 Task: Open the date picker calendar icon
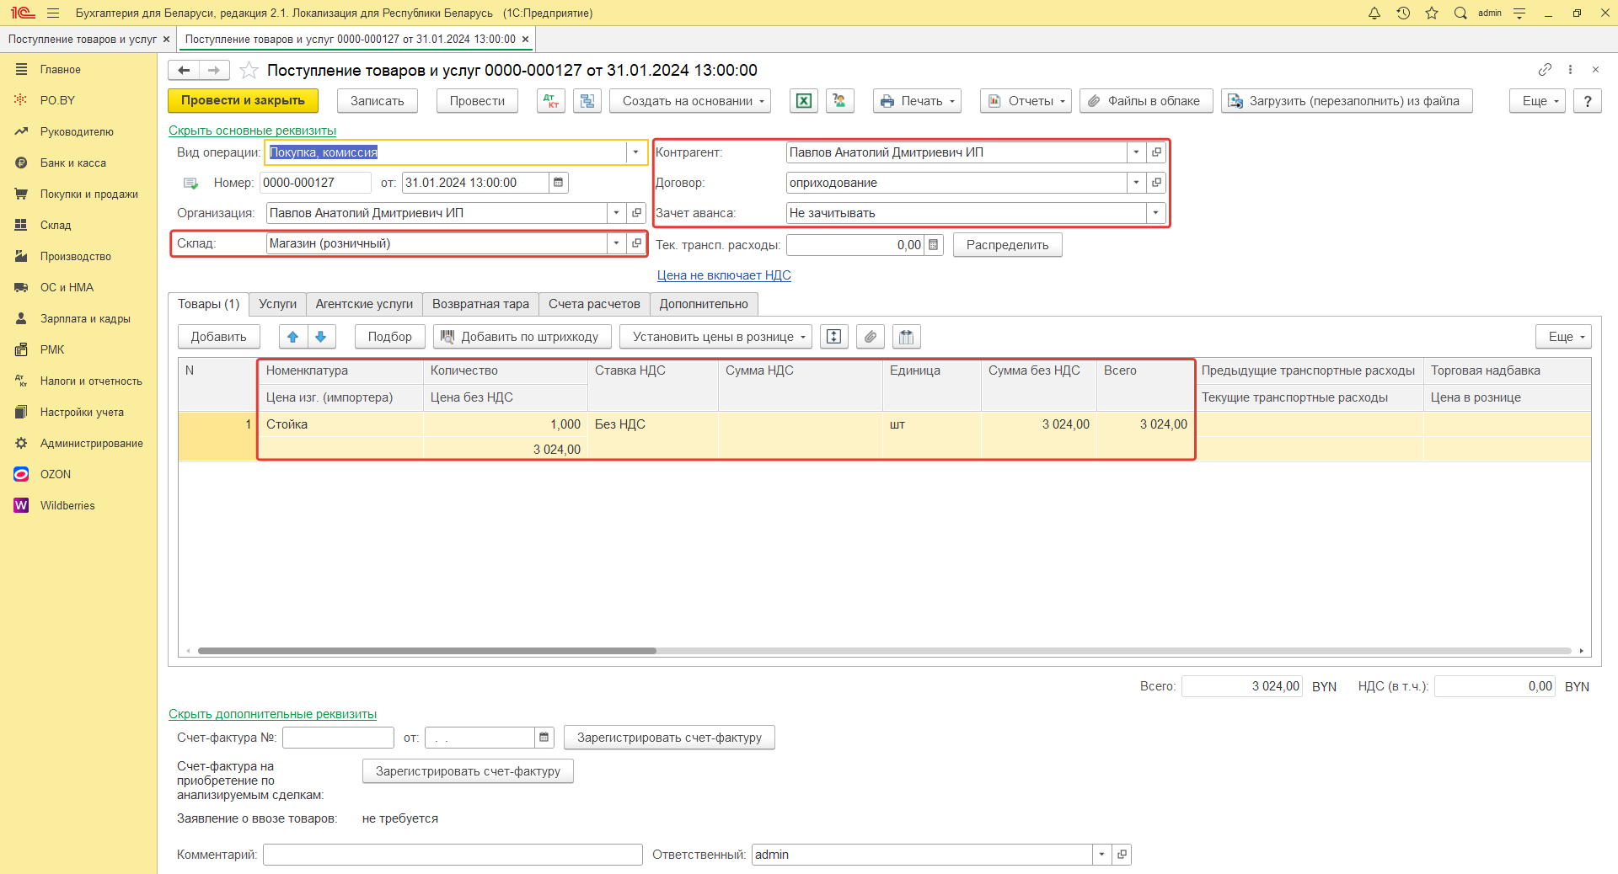558,183
